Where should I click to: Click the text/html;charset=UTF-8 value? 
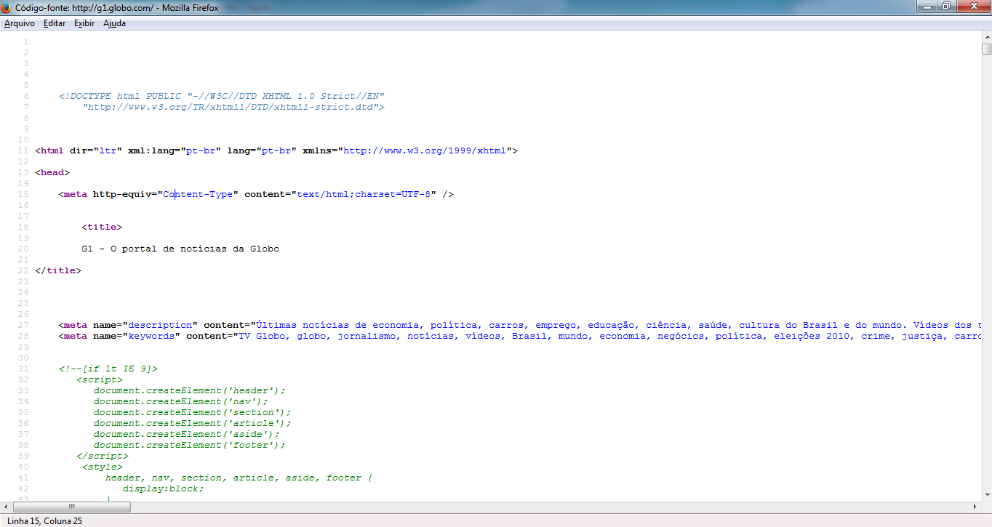coord(364,194)
